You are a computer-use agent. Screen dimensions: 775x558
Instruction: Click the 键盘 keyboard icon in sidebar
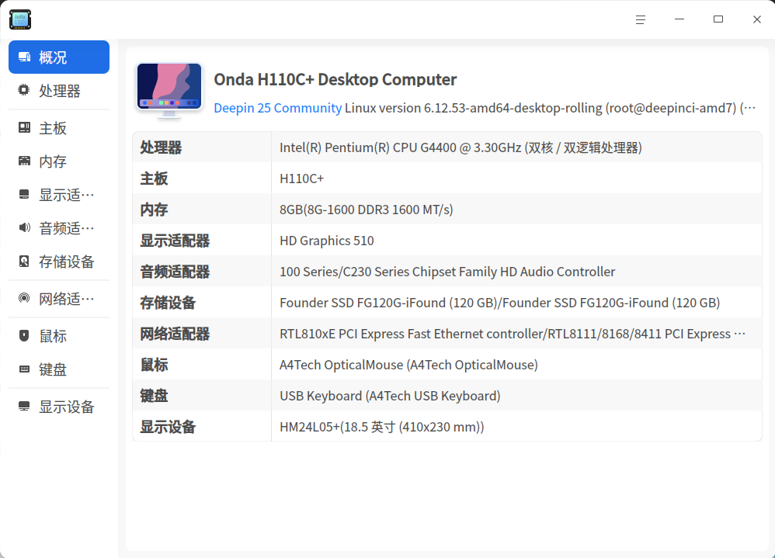[24, 369]
